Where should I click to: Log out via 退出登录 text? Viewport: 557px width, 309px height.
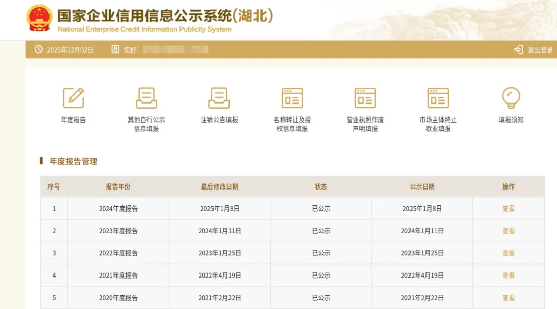[x=540, y=50]
